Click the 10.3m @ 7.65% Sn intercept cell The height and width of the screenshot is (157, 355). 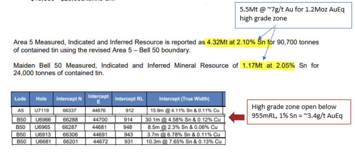pos(184,142)
